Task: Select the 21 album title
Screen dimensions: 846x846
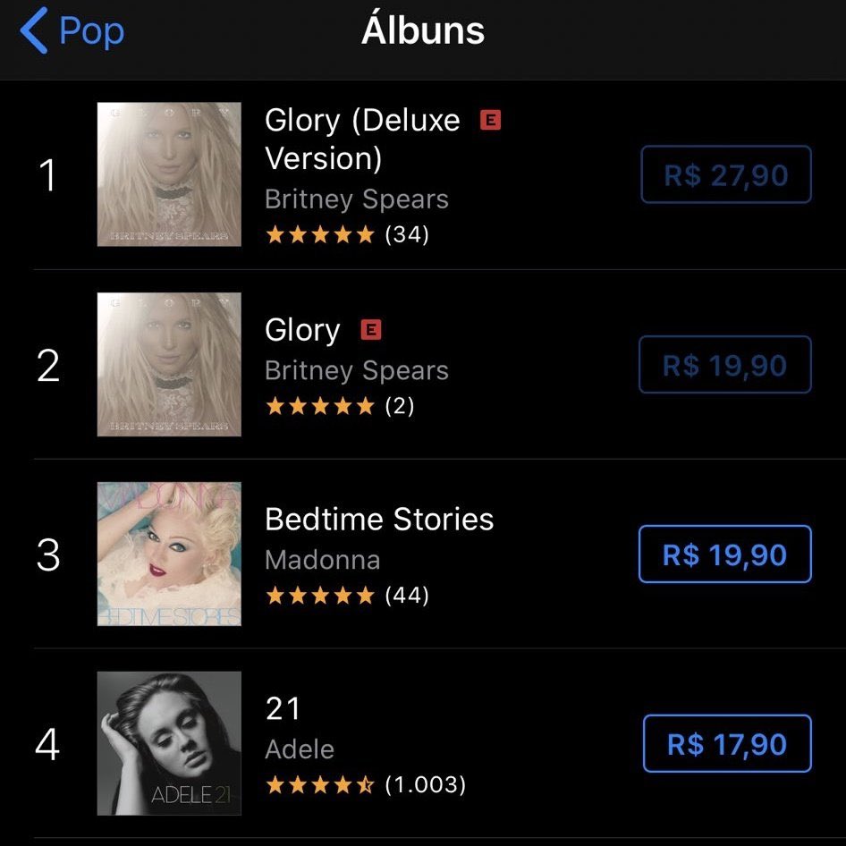Action: click(x=283, y=709)
